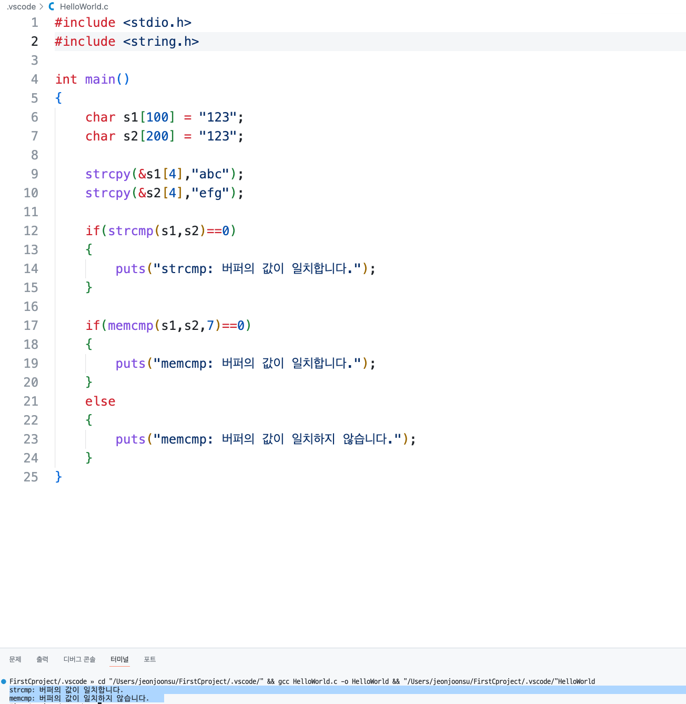Image resolution: width=686 pixels, height=704 pixels.
Task: Click the strcpy call on line 10
Action: coord(108,193)
